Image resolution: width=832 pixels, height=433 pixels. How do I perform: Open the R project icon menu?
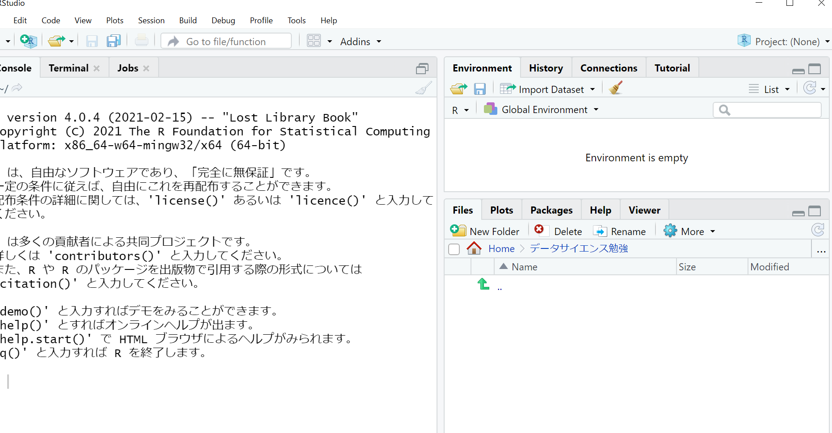click(744, 41)
